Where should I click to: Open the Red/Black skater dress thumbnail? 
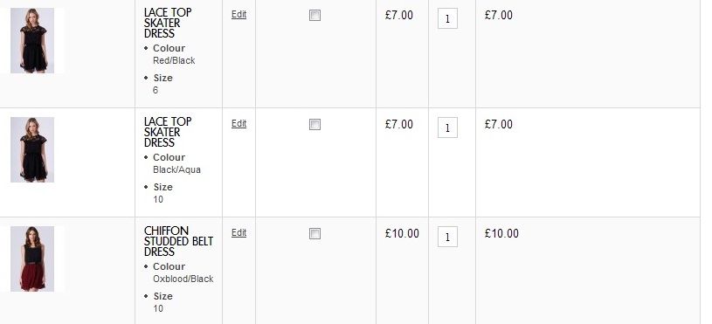(x=32, y=40)
